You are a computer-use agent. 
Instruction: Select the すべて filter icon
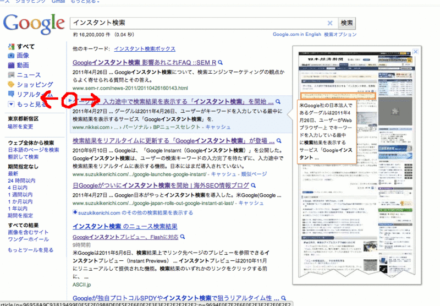tap(11, 47)
